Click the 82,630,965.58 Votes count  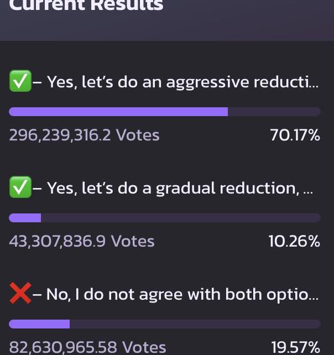87,347
